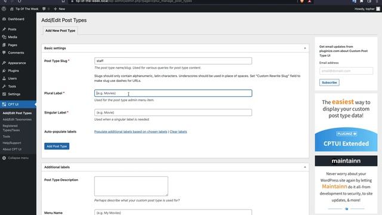Click the Plural Label input field
Viewport: 382px width, 215px height.
pos(173,93)
